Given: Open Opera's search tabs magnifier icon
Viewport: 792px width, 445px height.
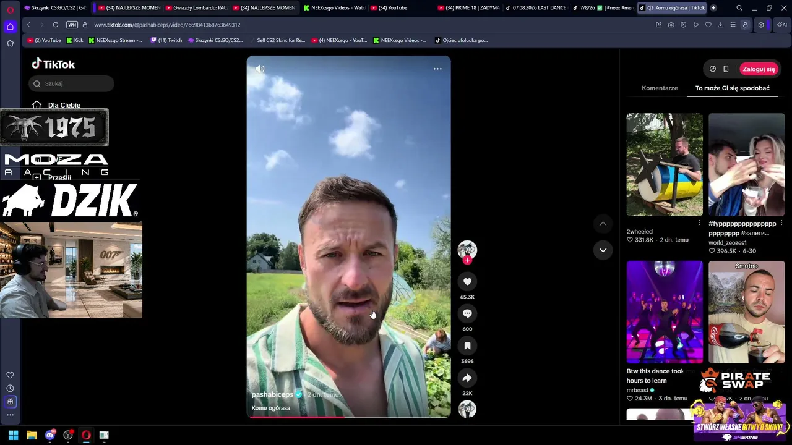Looking at the screenshot, I should (739, 8).
